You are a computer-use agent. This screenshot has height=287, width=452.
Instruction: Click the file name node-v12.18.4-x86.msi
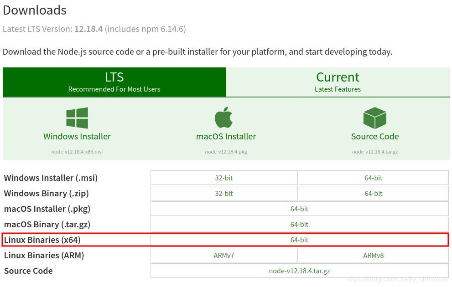pos(77,152)
